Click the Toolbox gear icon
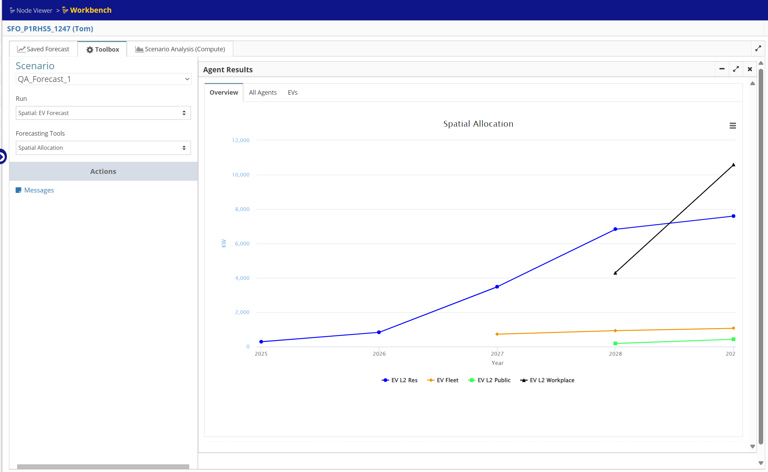The image size is (768, 472). pos(90,50)
